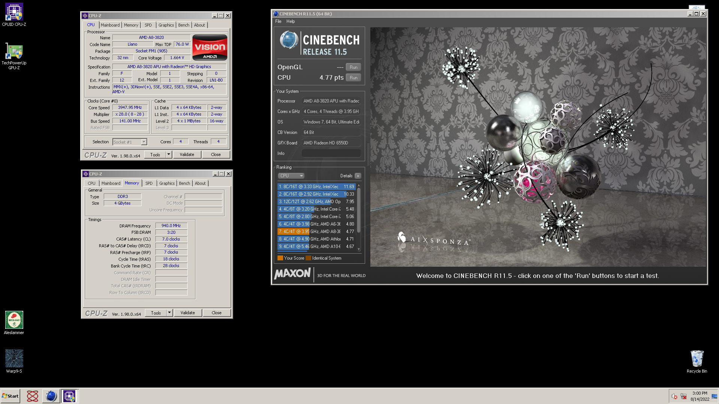The width and height of the screenshot is (719, 404).
Task: Click the GFX Board AMD Radeon HD 6550D
Action: point(331,143)
